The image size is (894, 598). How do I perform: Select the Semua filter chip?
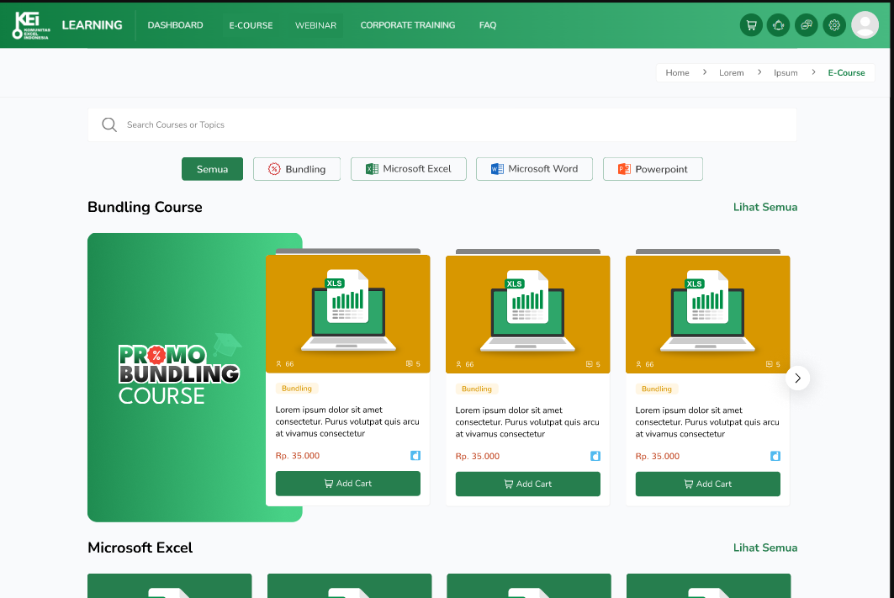pyautogui.click(x=212, y=169)
